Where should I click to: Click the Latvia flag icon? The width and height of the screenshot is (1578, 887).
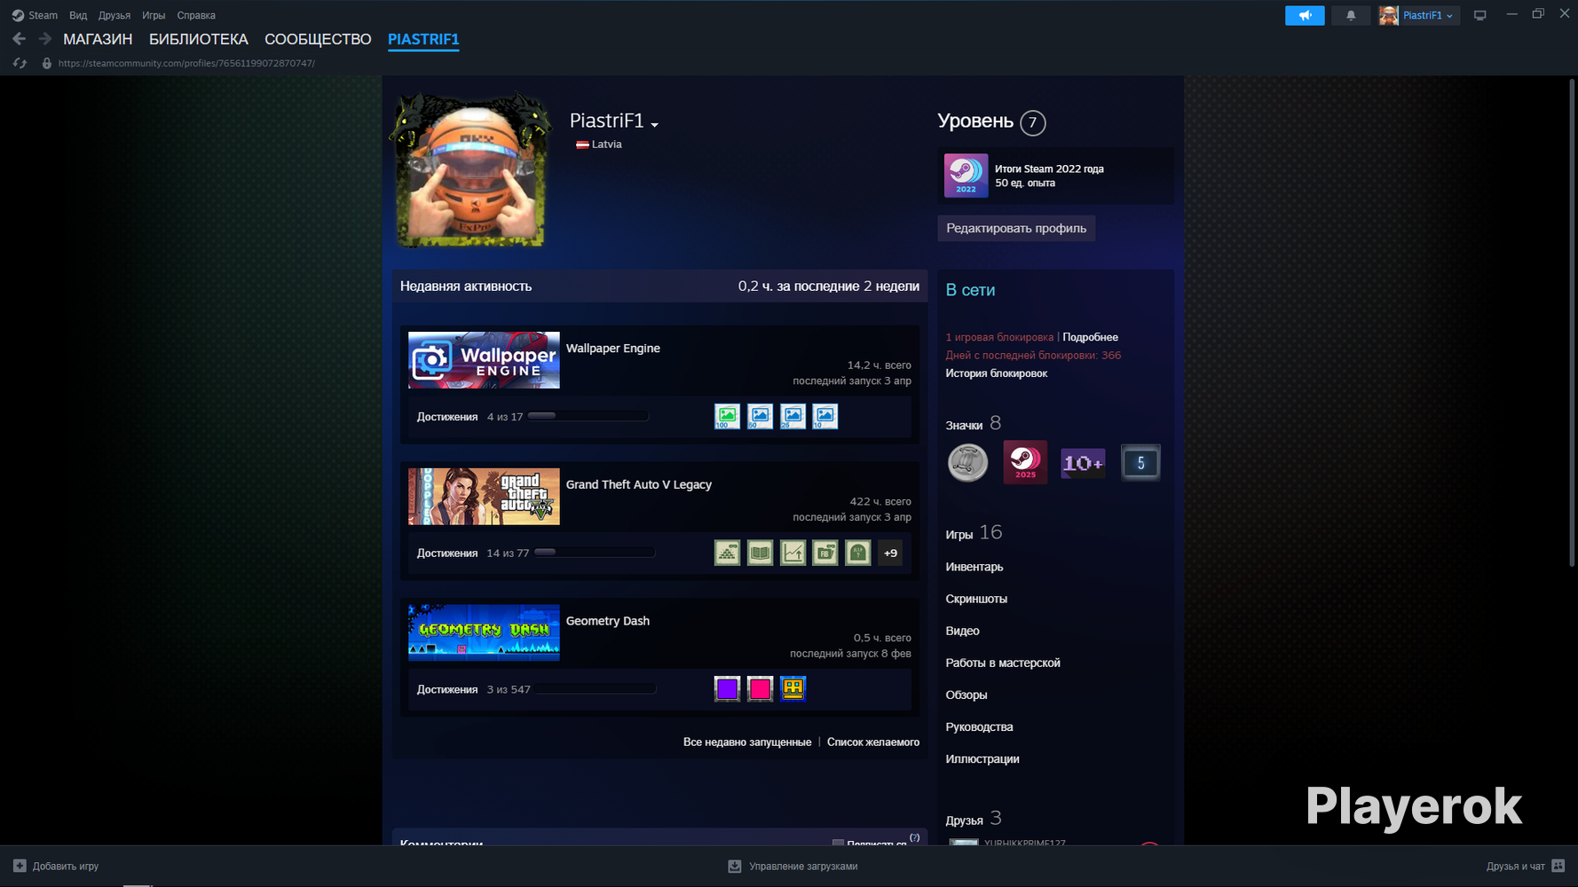[x=582, y=145]
